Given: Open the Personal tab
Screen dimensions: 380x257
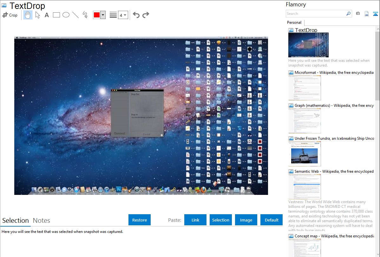Looking at the screenshot, I should [x=294, y=22].
